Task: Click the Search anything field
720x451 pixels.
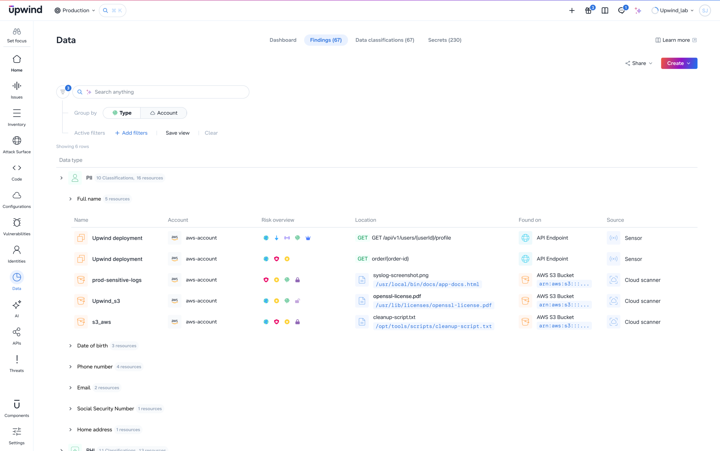Action: (x=161, y=92)
